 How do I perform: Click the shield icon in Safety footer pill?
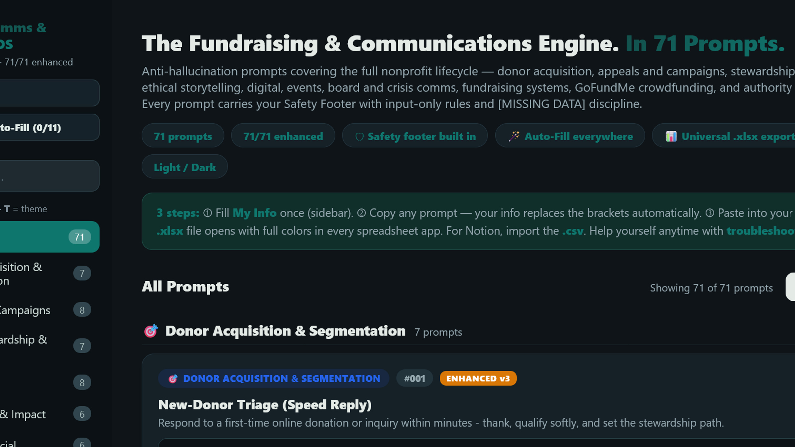[359, 137]
